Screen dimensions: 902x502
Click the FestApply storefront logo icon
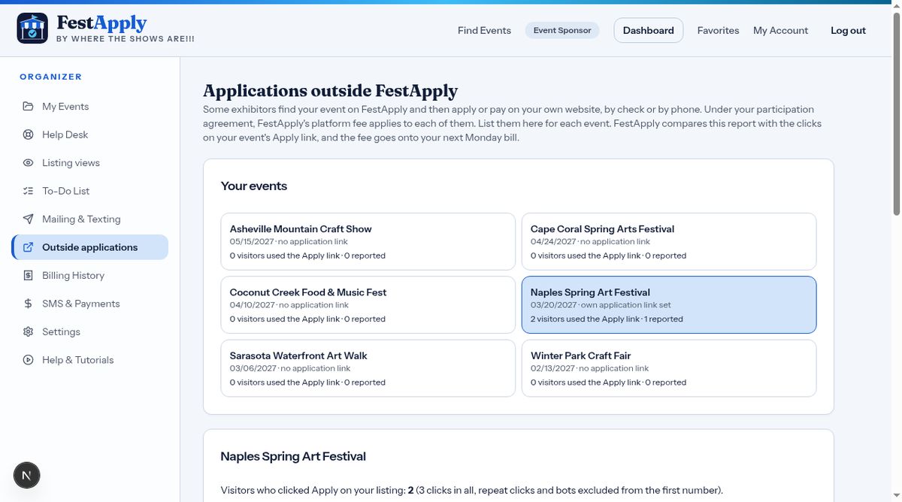tap(32, 29)
